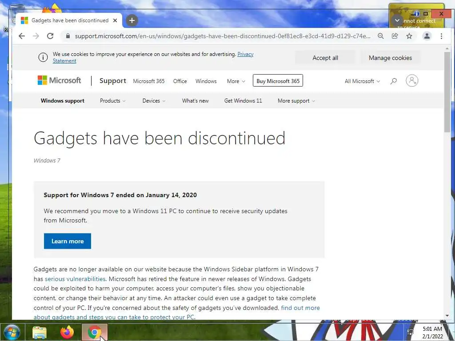Open the Chrome profile avatar icon
The height and width of the screenshot is (341, 455).
[x=427, y=36]
